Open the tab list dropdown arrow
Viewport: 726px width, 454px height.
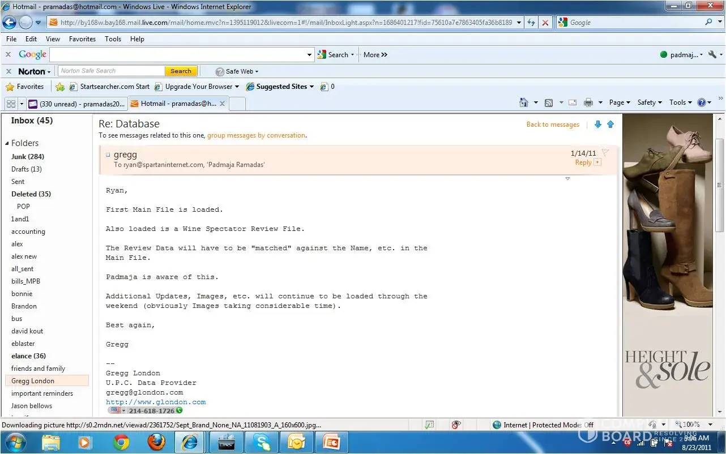pyautogui.click(x=22, y=104)
